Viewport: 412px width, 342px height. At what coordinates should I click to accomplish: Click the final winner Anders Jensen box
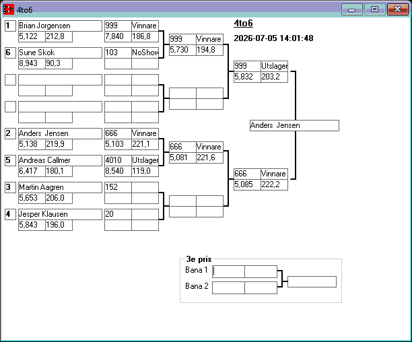294,126
